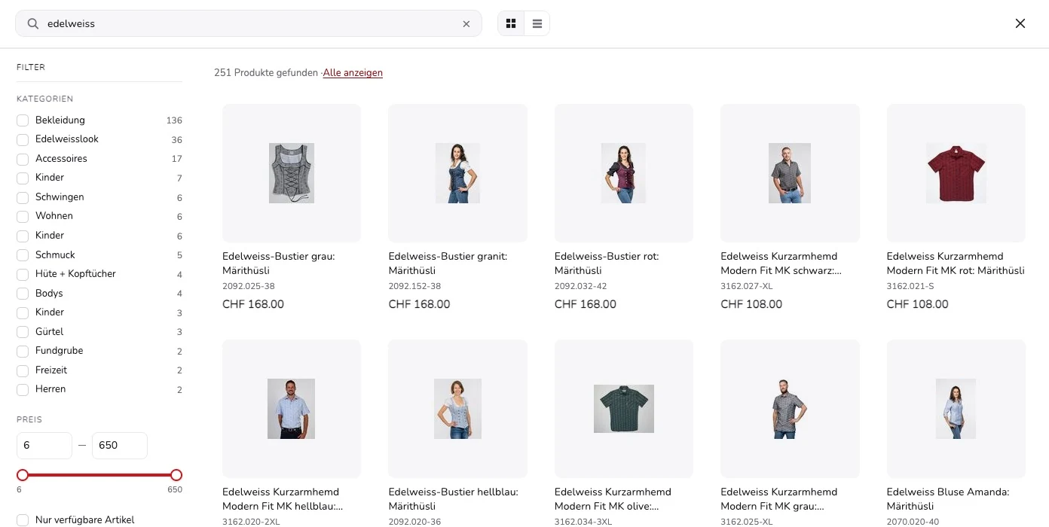The height and width of the screenshot is (527, 1049).
Task: Check the Edelweisslook category filter
Action: tap(23, 139)
